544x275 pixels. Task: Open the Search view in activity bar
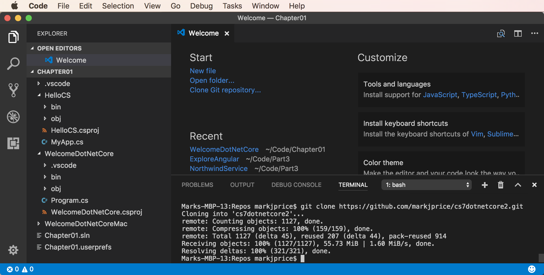click(x=13, y=64)
